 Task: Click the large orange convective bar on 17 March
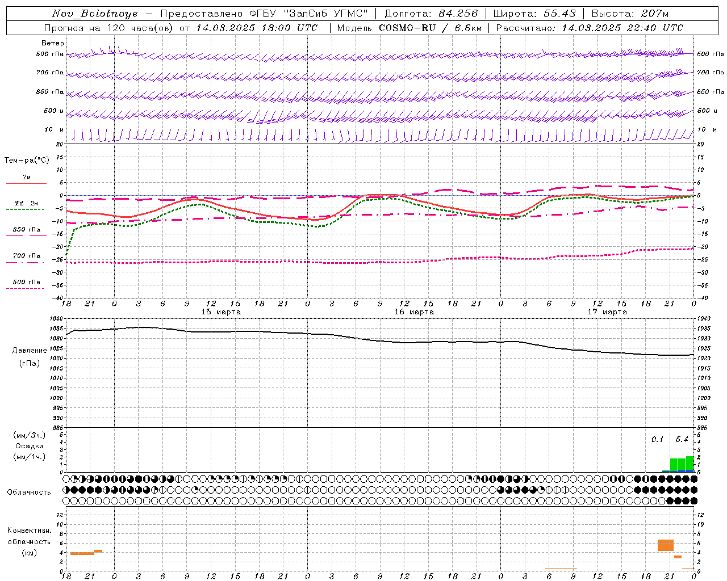pyautogui.click(x=666, y=545)
